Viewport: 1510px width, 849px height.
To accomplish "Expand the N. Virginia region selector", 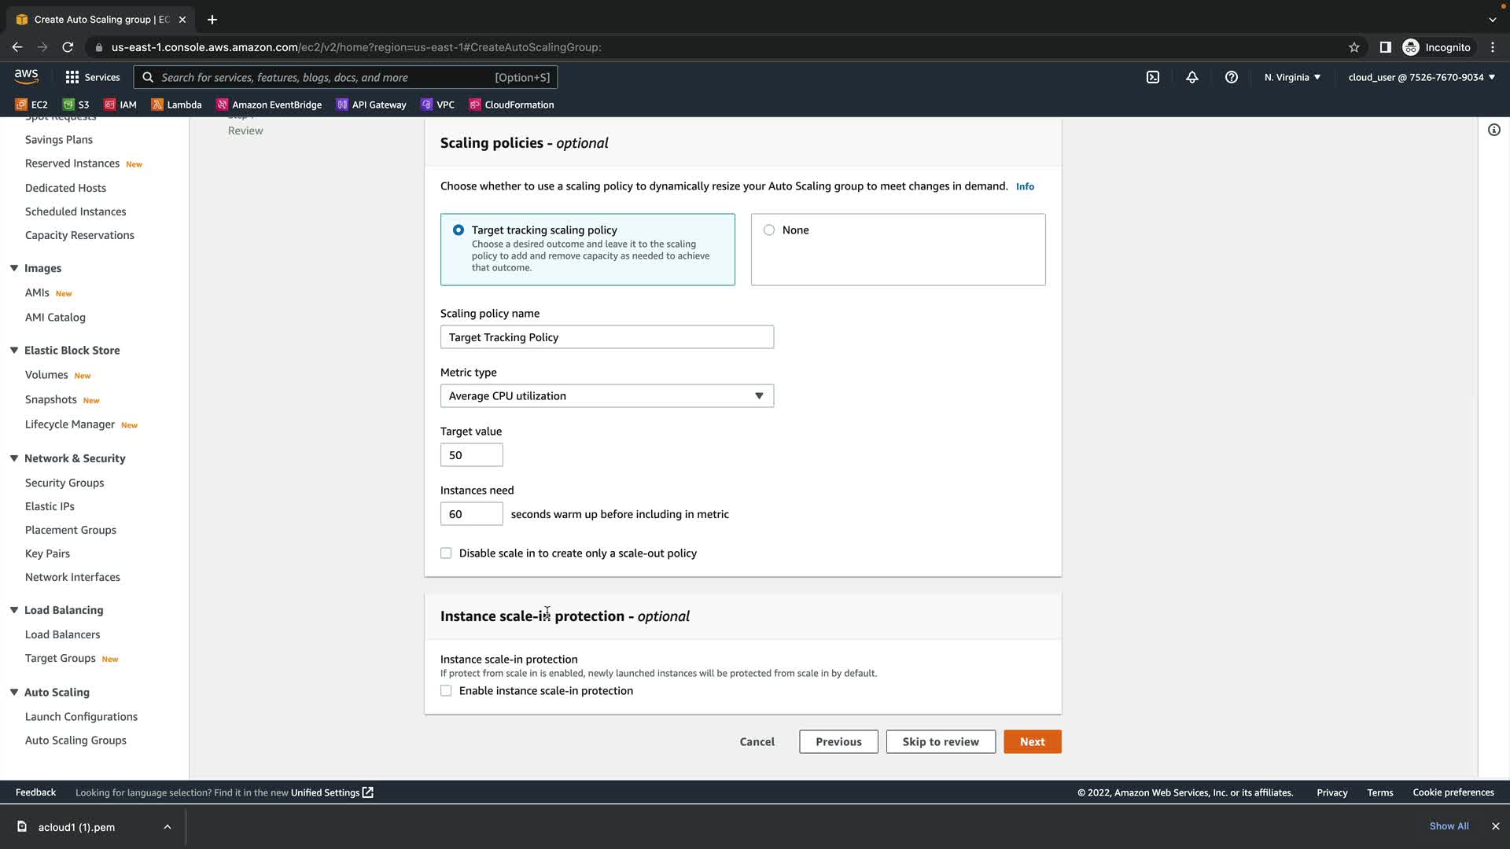I will (x=1292, y=77).
